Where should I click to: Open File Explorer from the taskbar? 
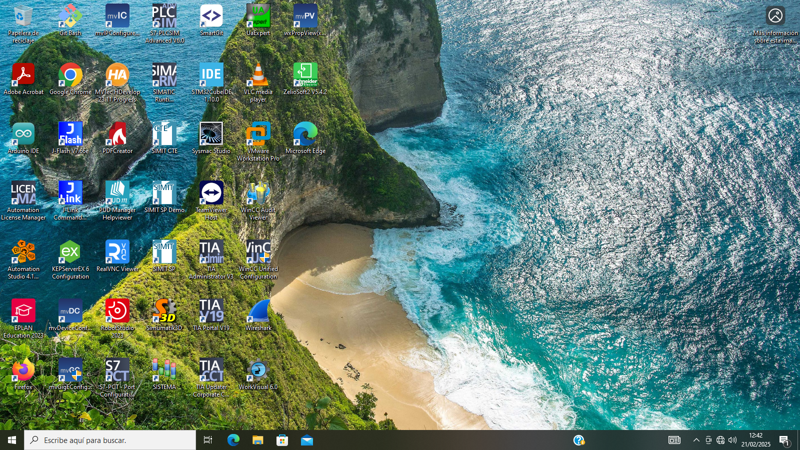[257, 440]
